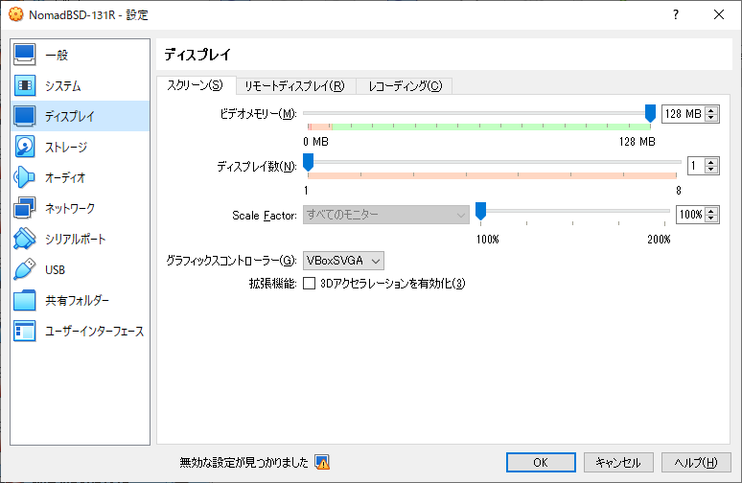Close the settings dialog window
Image resolution: width=742 pixels, height=483 pixels.
(719, 14)
